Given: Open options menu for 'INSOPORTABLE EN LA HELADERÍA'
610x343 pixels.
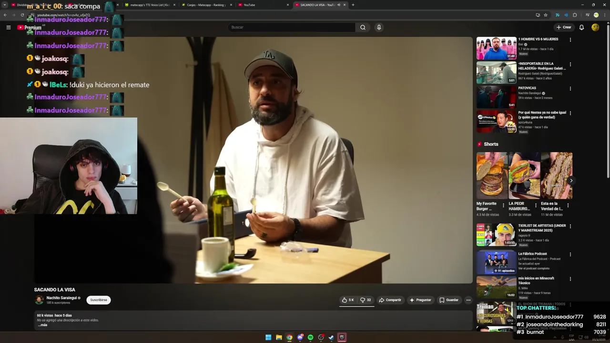Looking at the screenshot, I should pyautogui.click(x=570, y=64).
